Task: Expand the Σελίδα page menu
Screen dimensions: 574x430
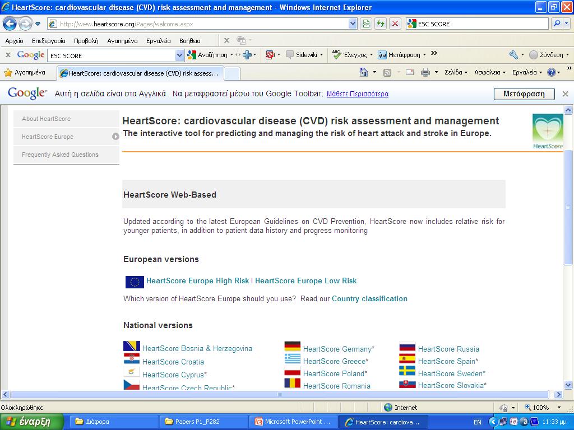Action: (x=456, y=72)
